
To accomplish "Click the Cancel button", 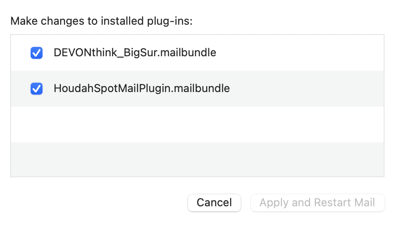I will [214, 202].
